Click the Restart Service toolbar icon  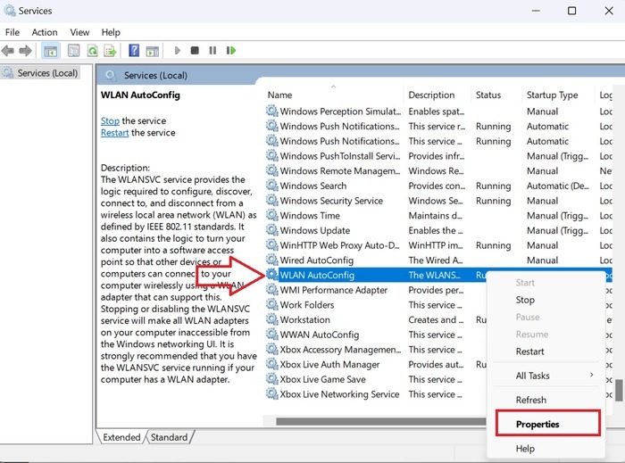(x=230, y=51)
